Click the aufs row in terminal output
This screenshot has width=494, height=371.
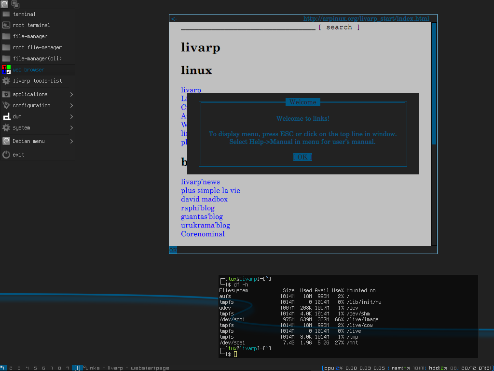point(284,296)
